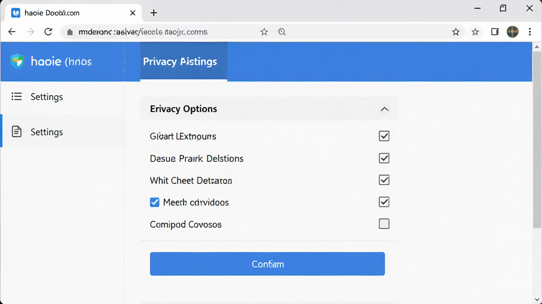Viewport: 542px width, 304px height.
Task: Open the browser three-dot menu
Action: click(x=529, y=32)
